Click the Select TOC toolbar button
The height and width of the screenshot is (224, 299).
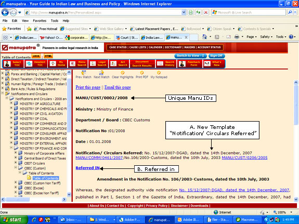tap(13, 64)
